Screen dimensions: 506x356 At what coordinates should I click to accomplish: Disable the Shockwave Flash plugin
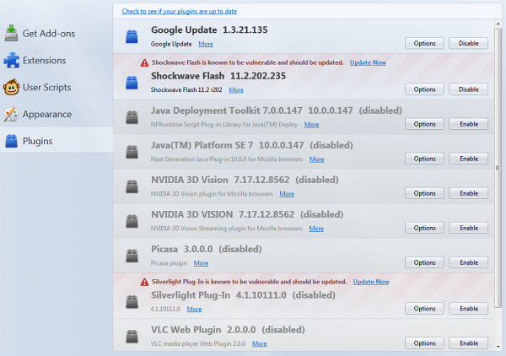pos(468,89)
